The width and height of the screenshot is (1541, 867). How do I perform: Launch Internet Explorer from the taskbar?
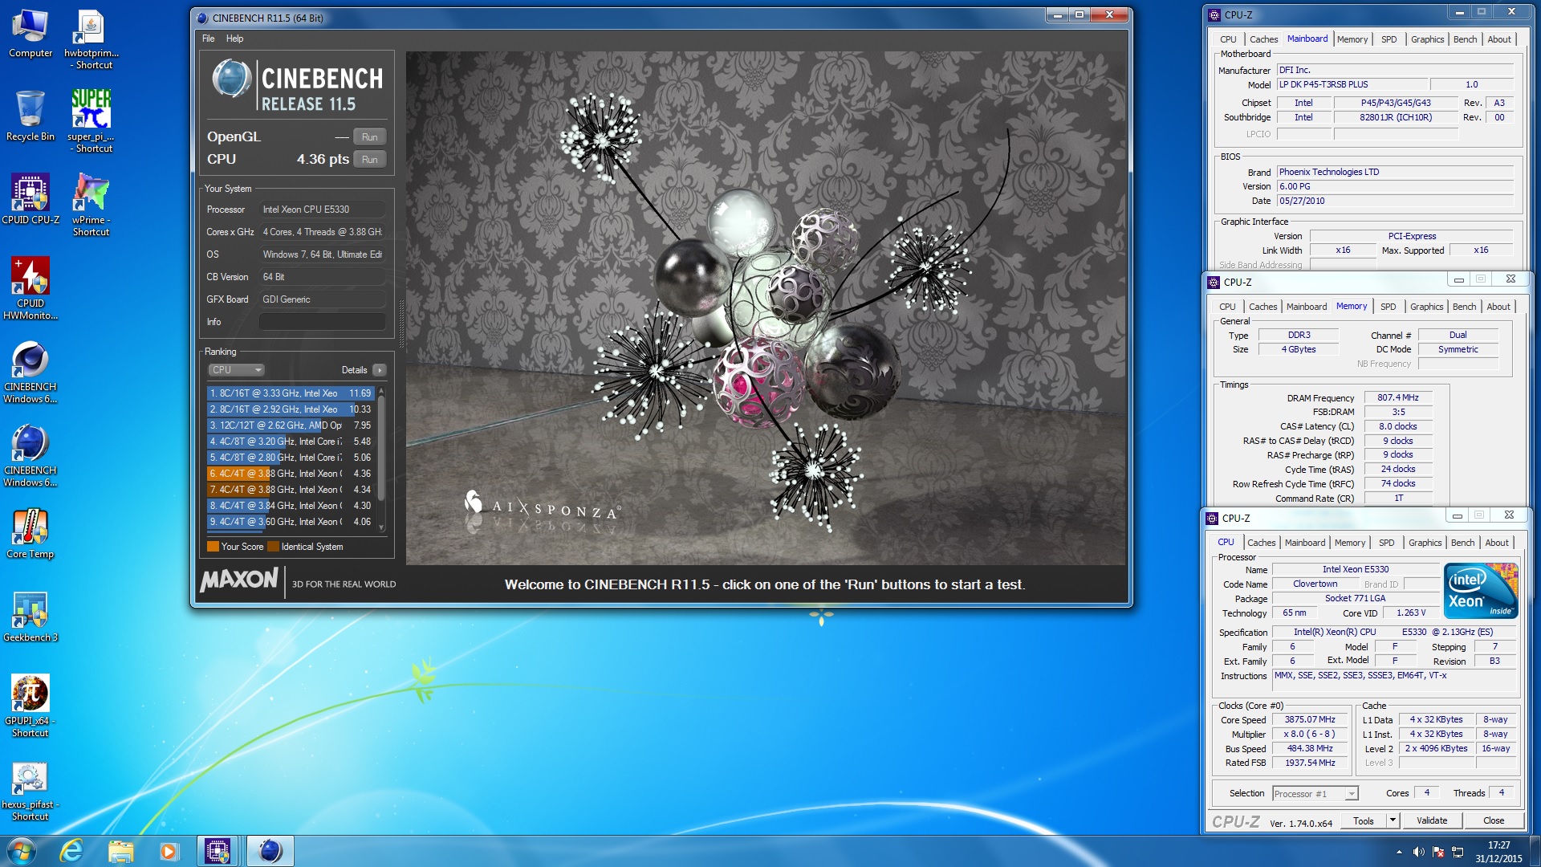tap(71, 851)
